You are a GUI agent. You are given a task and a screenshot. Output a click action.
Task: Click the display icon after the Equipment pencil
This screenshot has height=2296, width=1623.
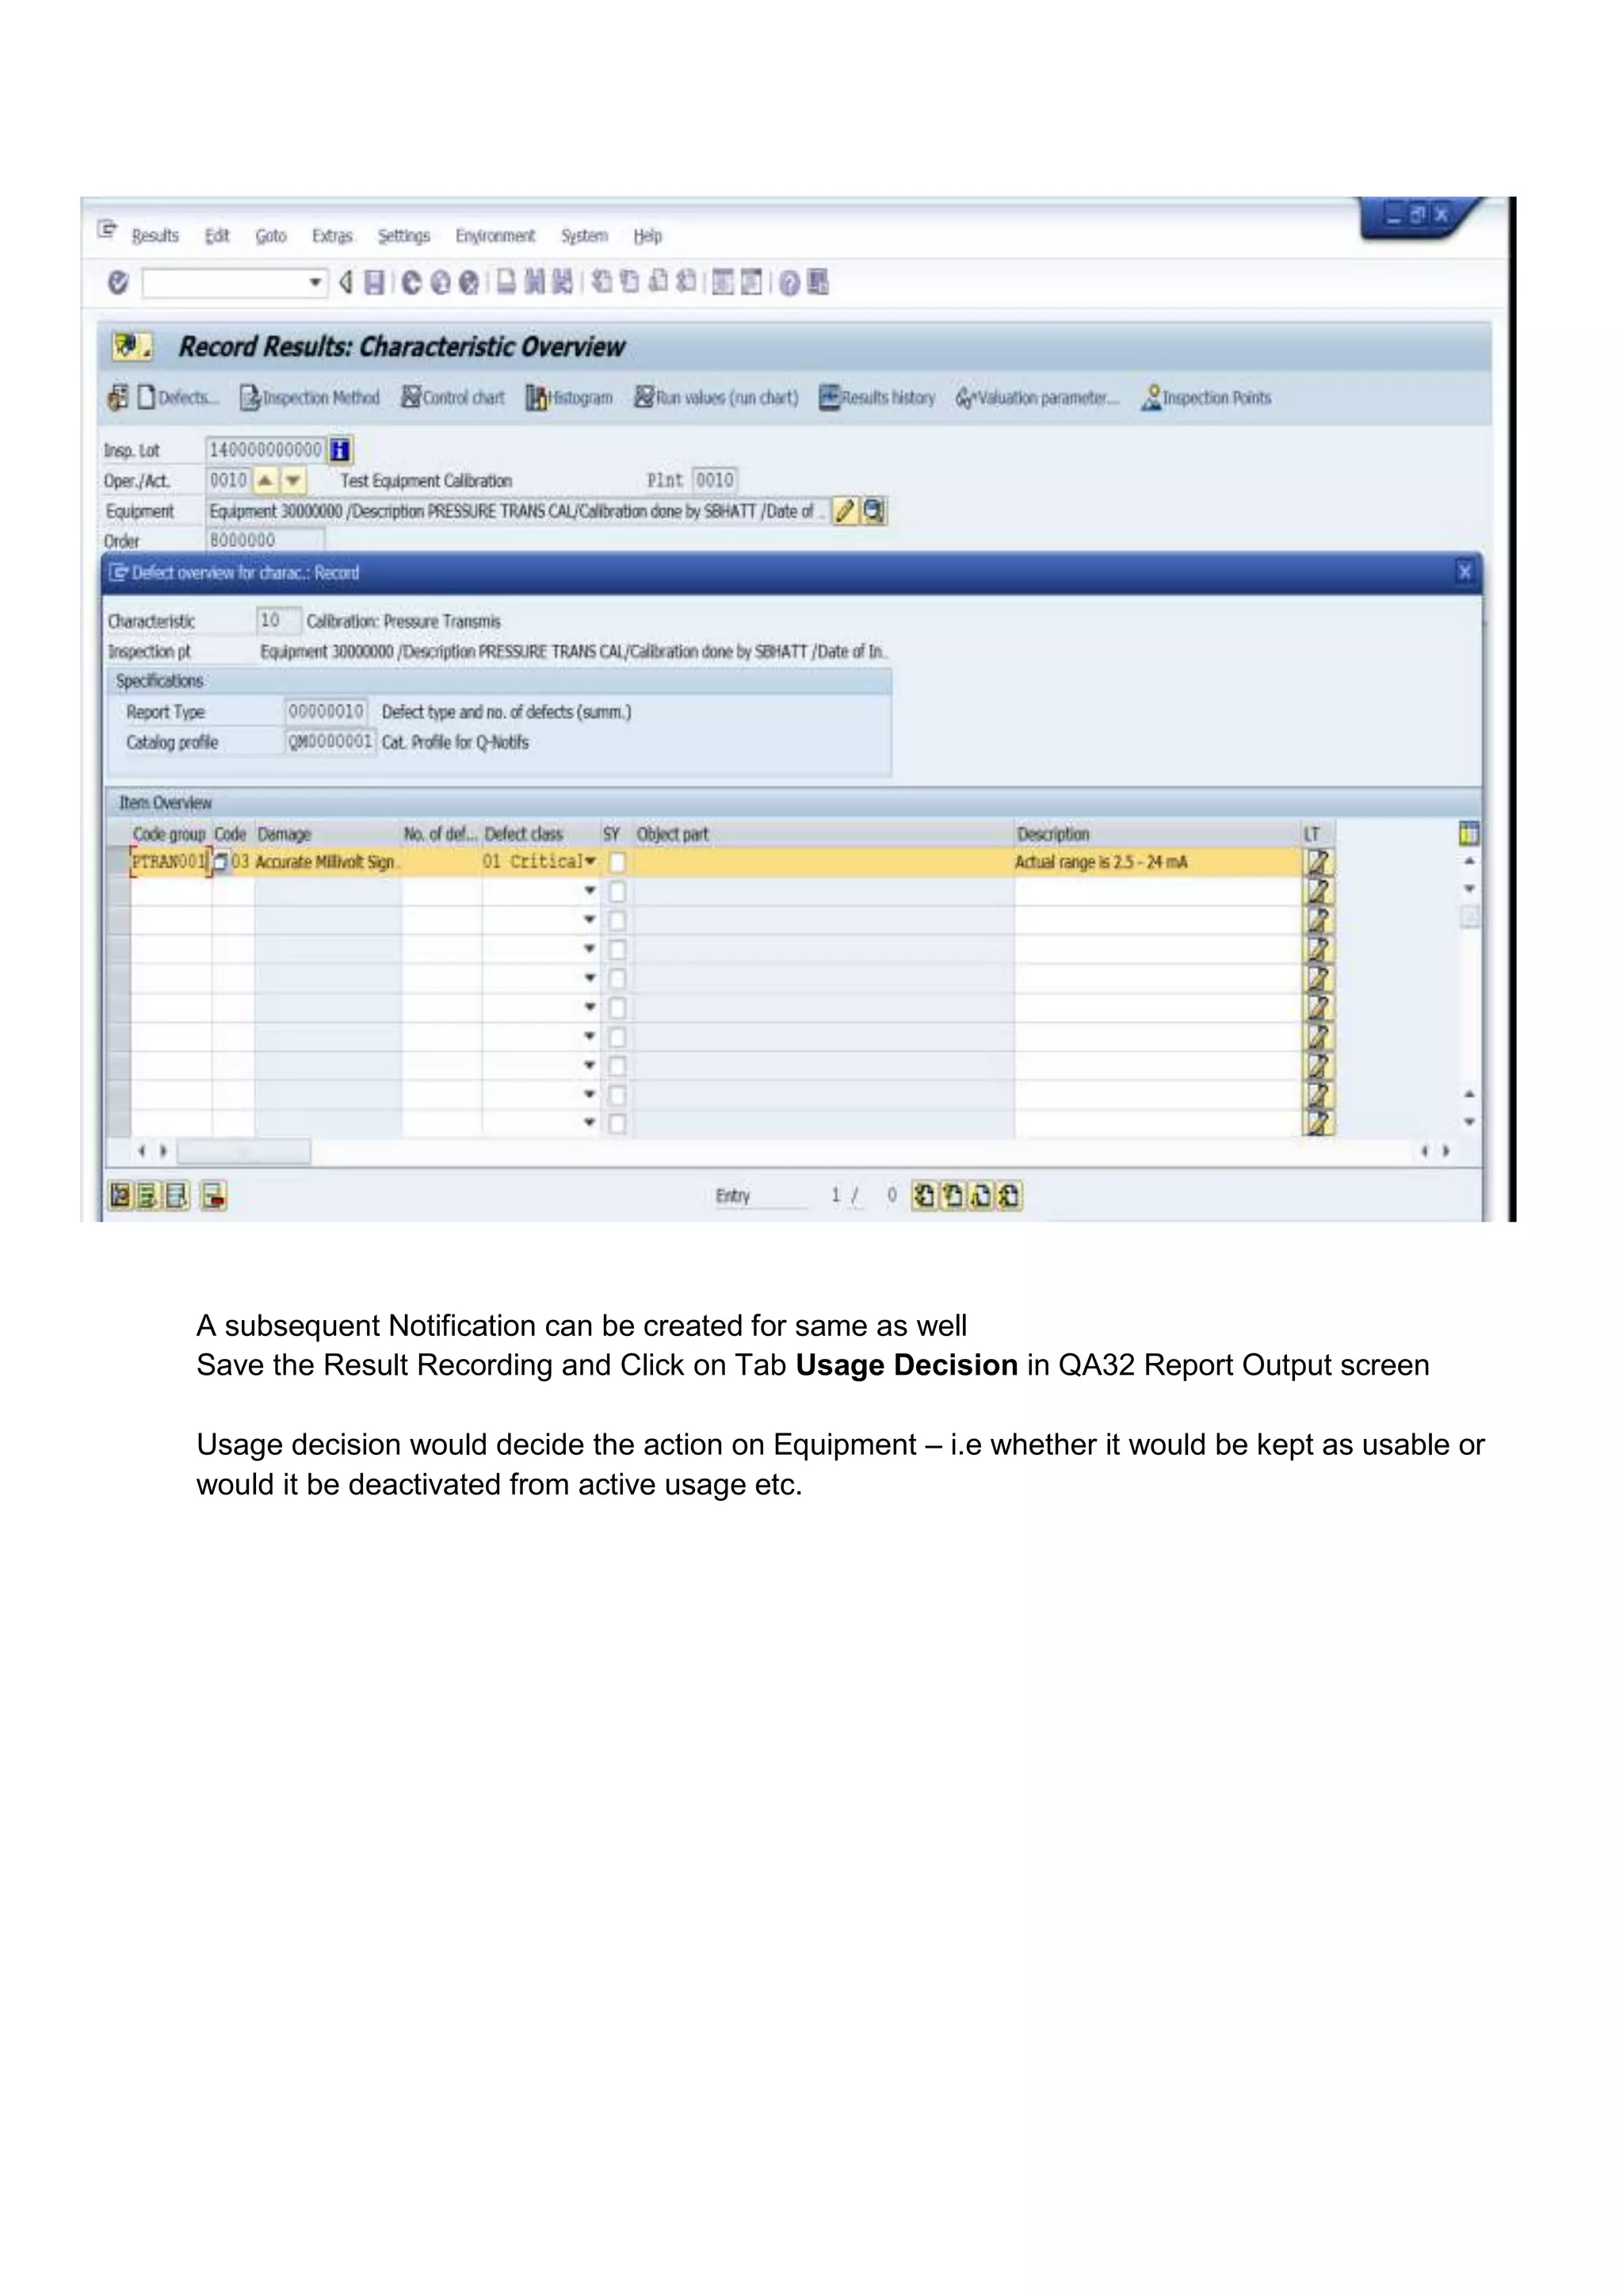pos(874,511)
